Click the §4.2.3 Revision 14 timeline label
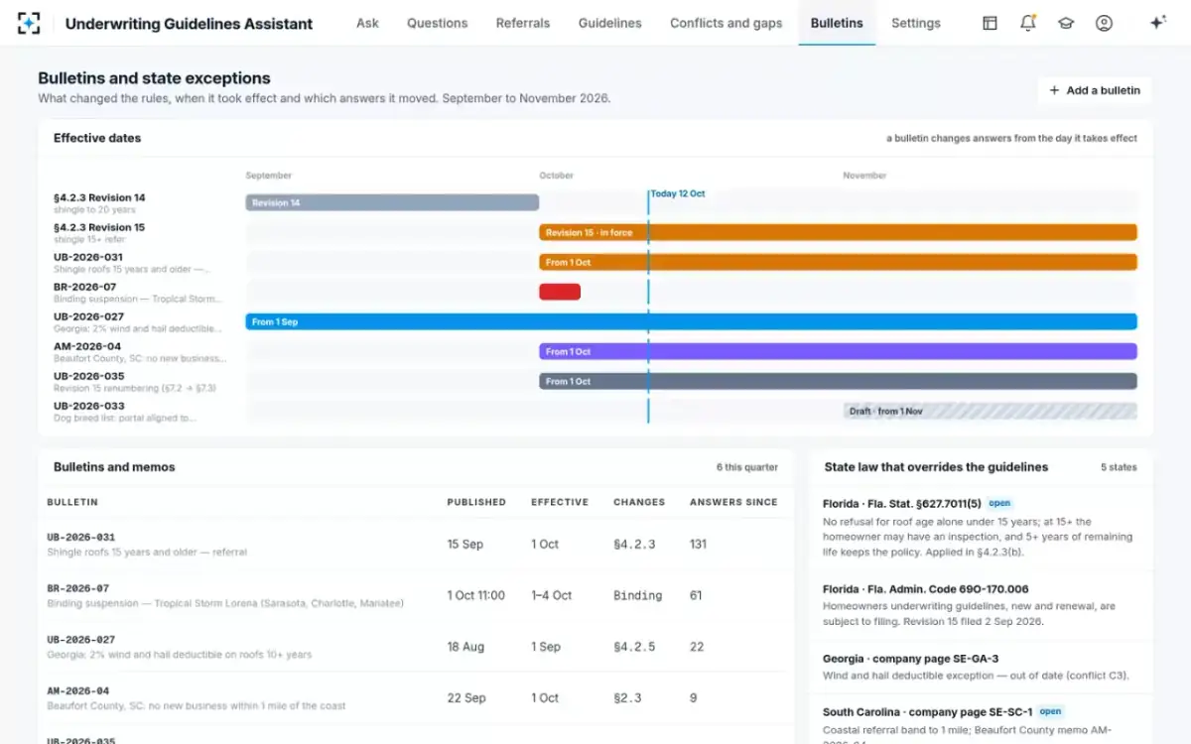 [99, 197]
